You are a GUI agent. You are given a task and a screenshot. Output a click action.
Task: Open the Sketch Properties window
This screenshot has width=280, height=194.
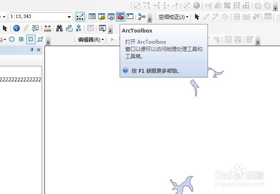pos(238,39)
